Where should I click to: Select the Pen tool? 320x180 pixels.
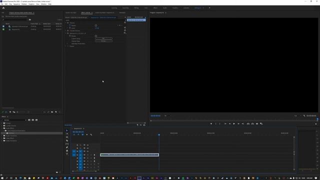point(67,147)
